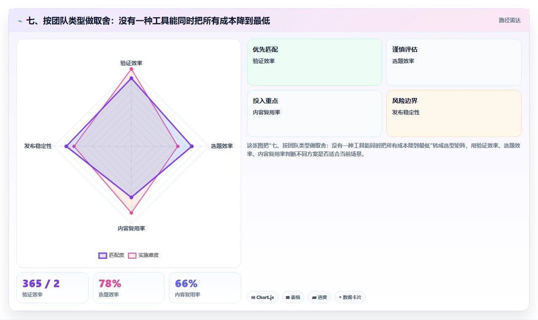This screenshot has height=320, width=538.
Task: Click the purple data point at 验证效率
Action: pos(131,78)
